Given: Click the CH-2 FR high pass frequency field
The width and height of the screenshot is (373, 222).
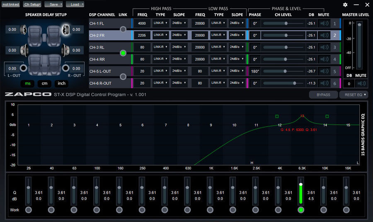Looking at the screenshot, I should pyautogui.click(x=142, y=36).
